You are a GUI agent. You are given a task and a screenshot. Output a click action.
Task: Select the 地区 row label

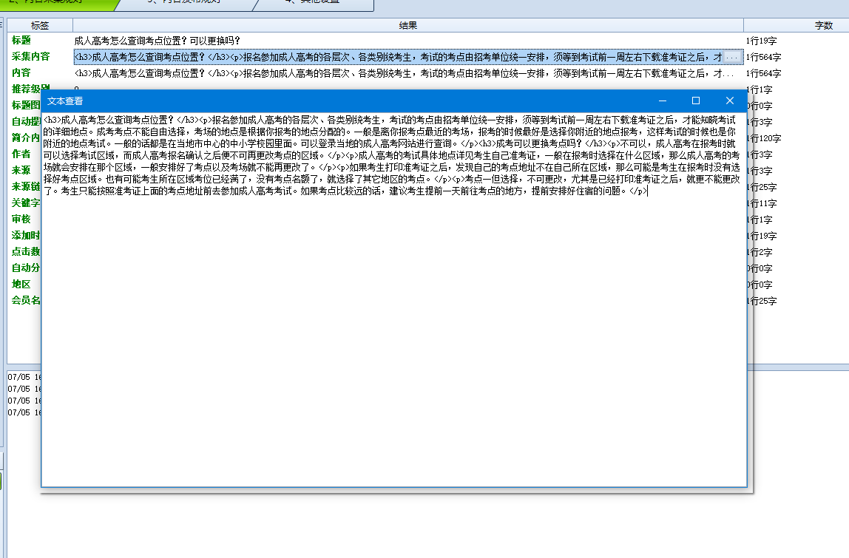[21, 285]
